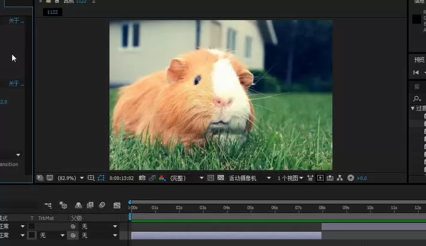426x246 pixels.
Task: Take a snapshot with the camera icon
Action: [142, 178]
